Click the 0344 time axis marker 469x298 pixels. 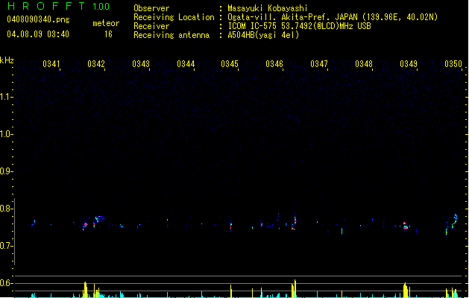(x=186, y=64)
